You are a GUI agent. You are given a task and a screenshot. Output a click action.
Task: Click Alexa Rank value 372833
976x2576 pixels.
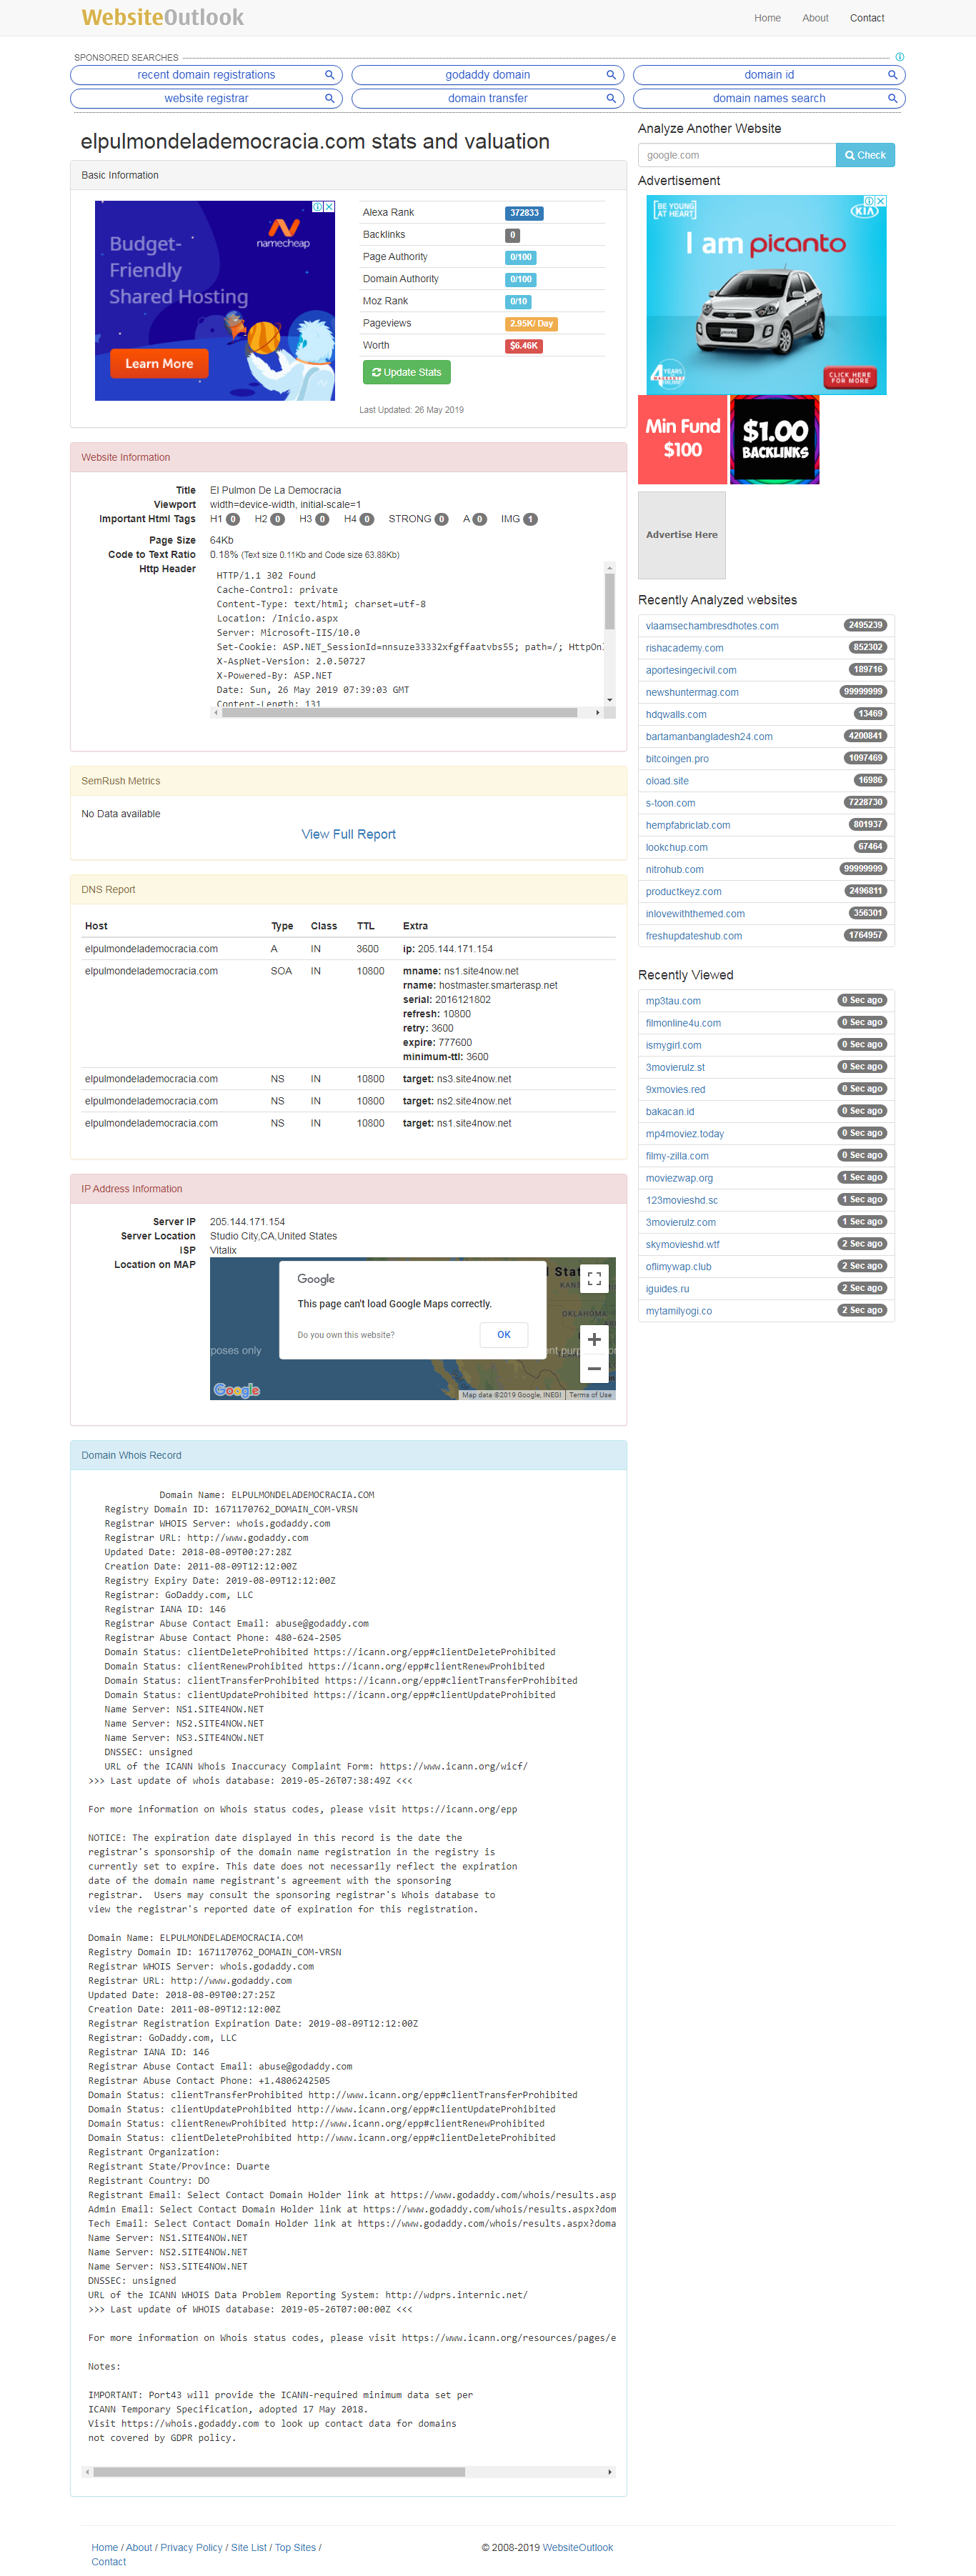(x=524, y=213)
